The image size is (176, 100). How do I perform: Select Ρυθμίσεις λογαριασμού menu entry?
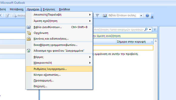tap(59, 69)
